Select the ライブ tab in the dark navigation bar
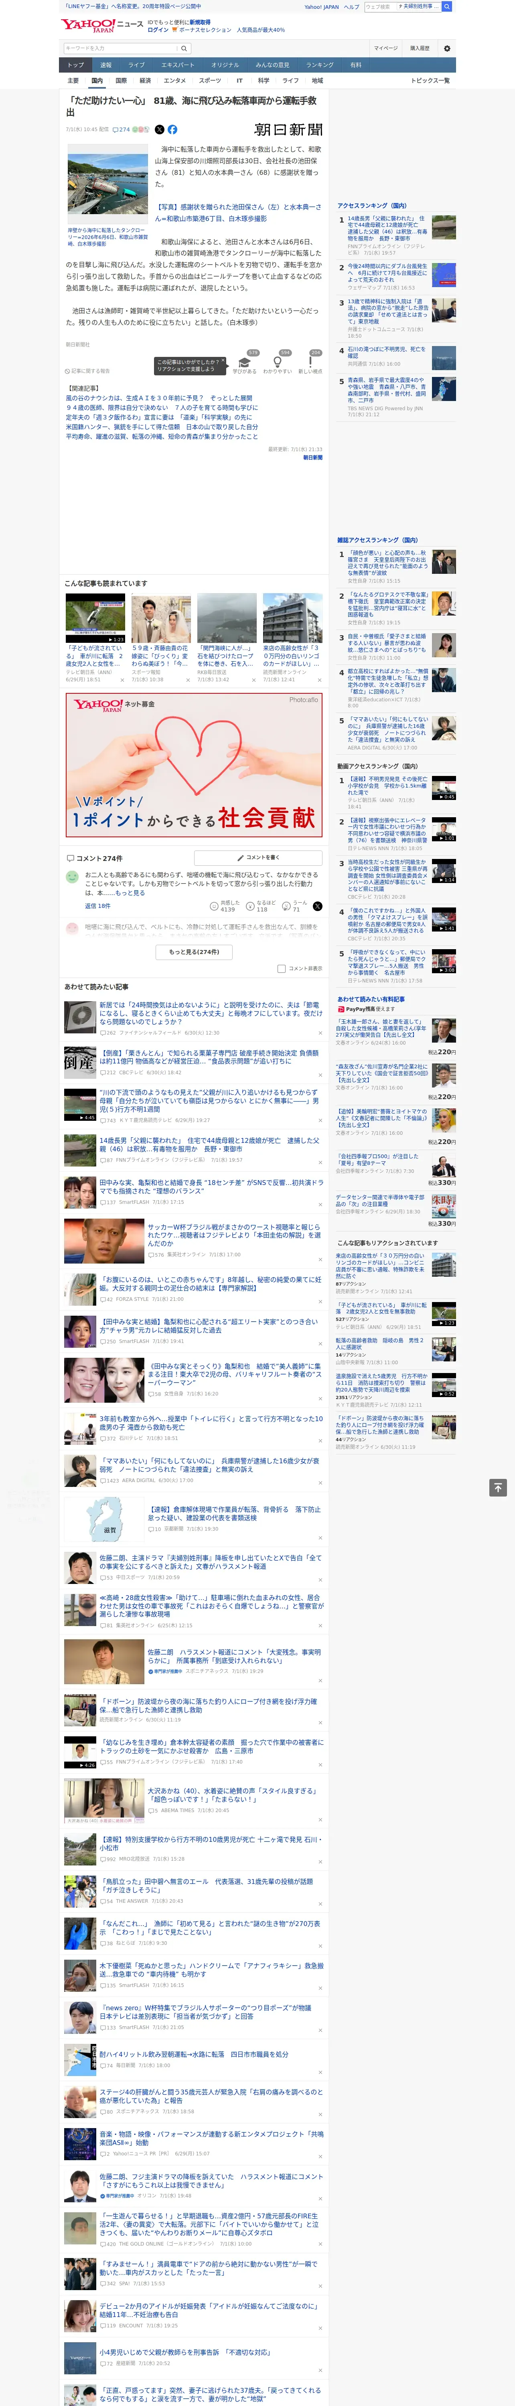 136,65
